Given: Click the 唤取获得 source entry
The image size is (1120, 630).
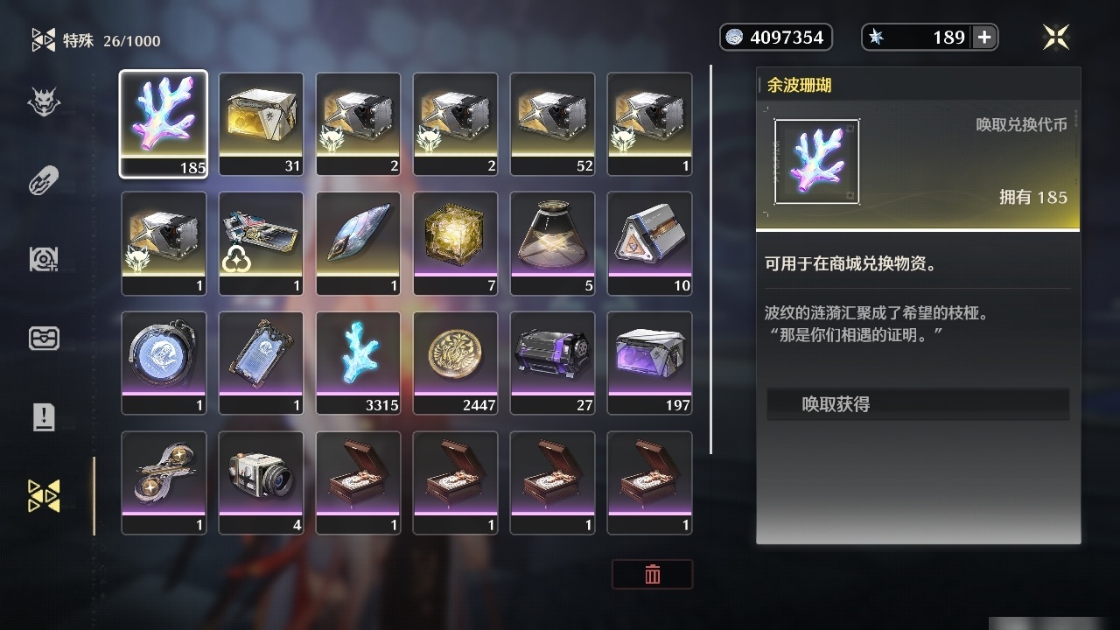Looking at the screenshot, I should coord(918,404).
